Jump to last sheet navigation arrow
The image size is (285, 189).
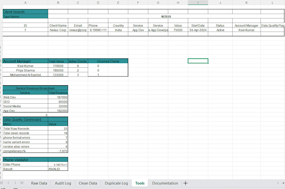tap(22, 183)
